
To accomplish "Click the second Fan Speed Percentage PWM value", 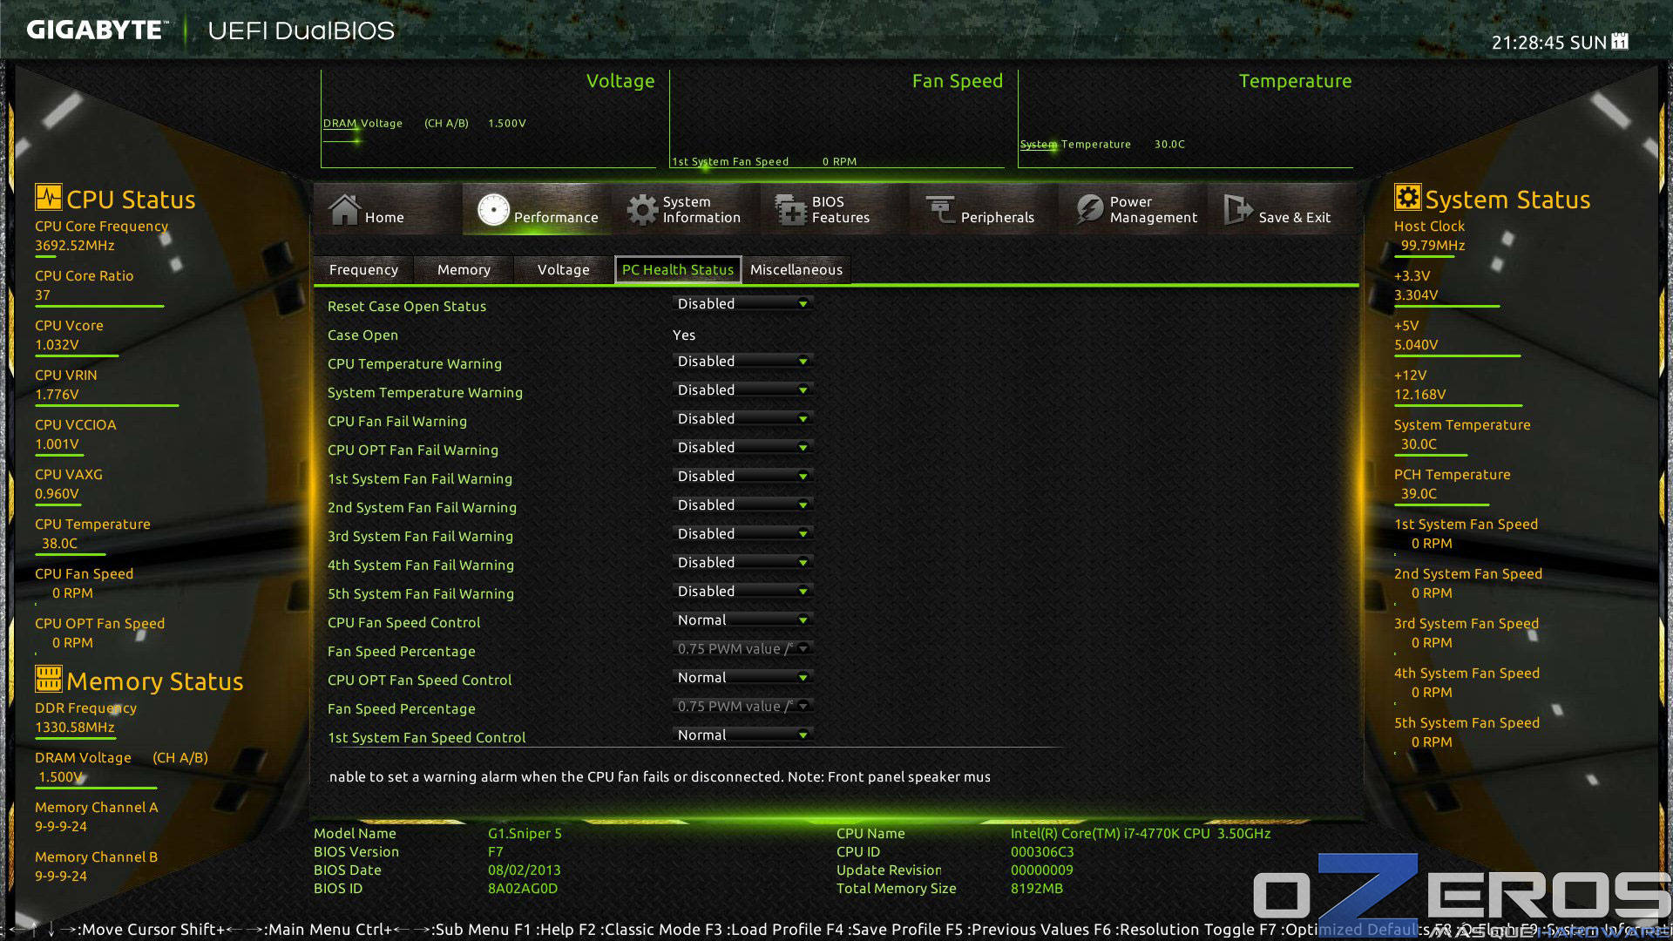I will (x=742, y=707).
